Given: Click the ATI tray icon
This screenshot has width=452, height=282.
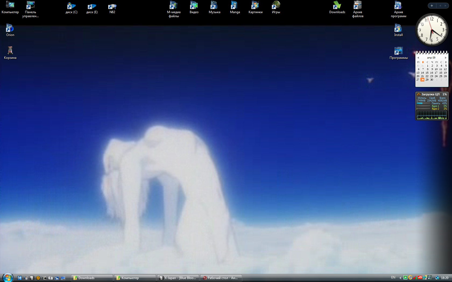Looking at the screenshot, I should coord(420,278).
